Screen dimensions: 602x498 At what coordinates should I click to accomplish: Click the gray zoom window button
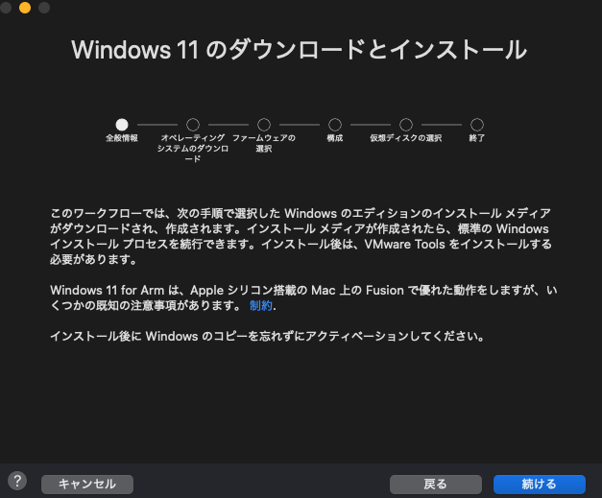coord(44,8)
